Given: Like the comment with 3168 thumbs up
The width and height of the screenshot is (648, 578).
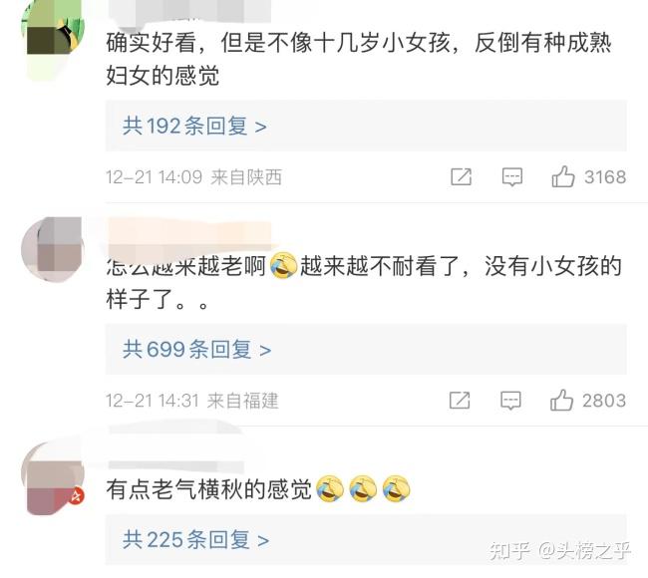Looking at the screenshot, I should 563,176.
